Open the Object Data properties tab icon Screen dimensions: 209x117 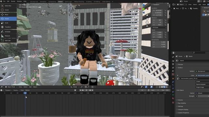173,95
